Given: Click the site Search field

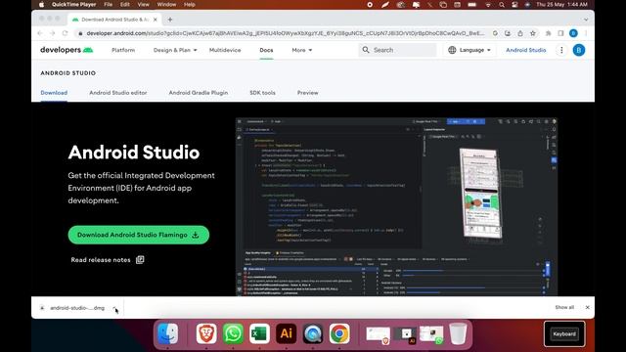Looking at the screenshot, I should click(397, 50).
